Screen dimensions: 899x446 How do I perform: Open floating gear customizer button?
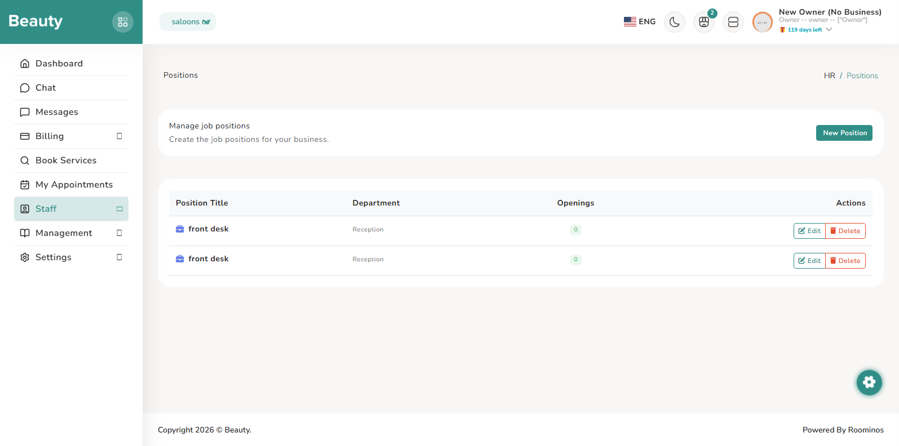(869, 382)
